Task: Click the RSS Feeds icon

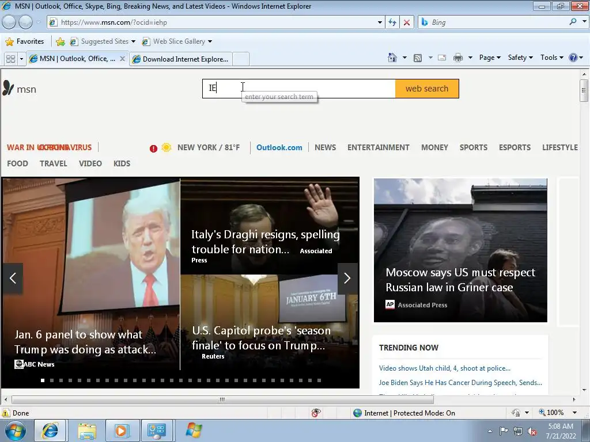Action: click(417, 58)
